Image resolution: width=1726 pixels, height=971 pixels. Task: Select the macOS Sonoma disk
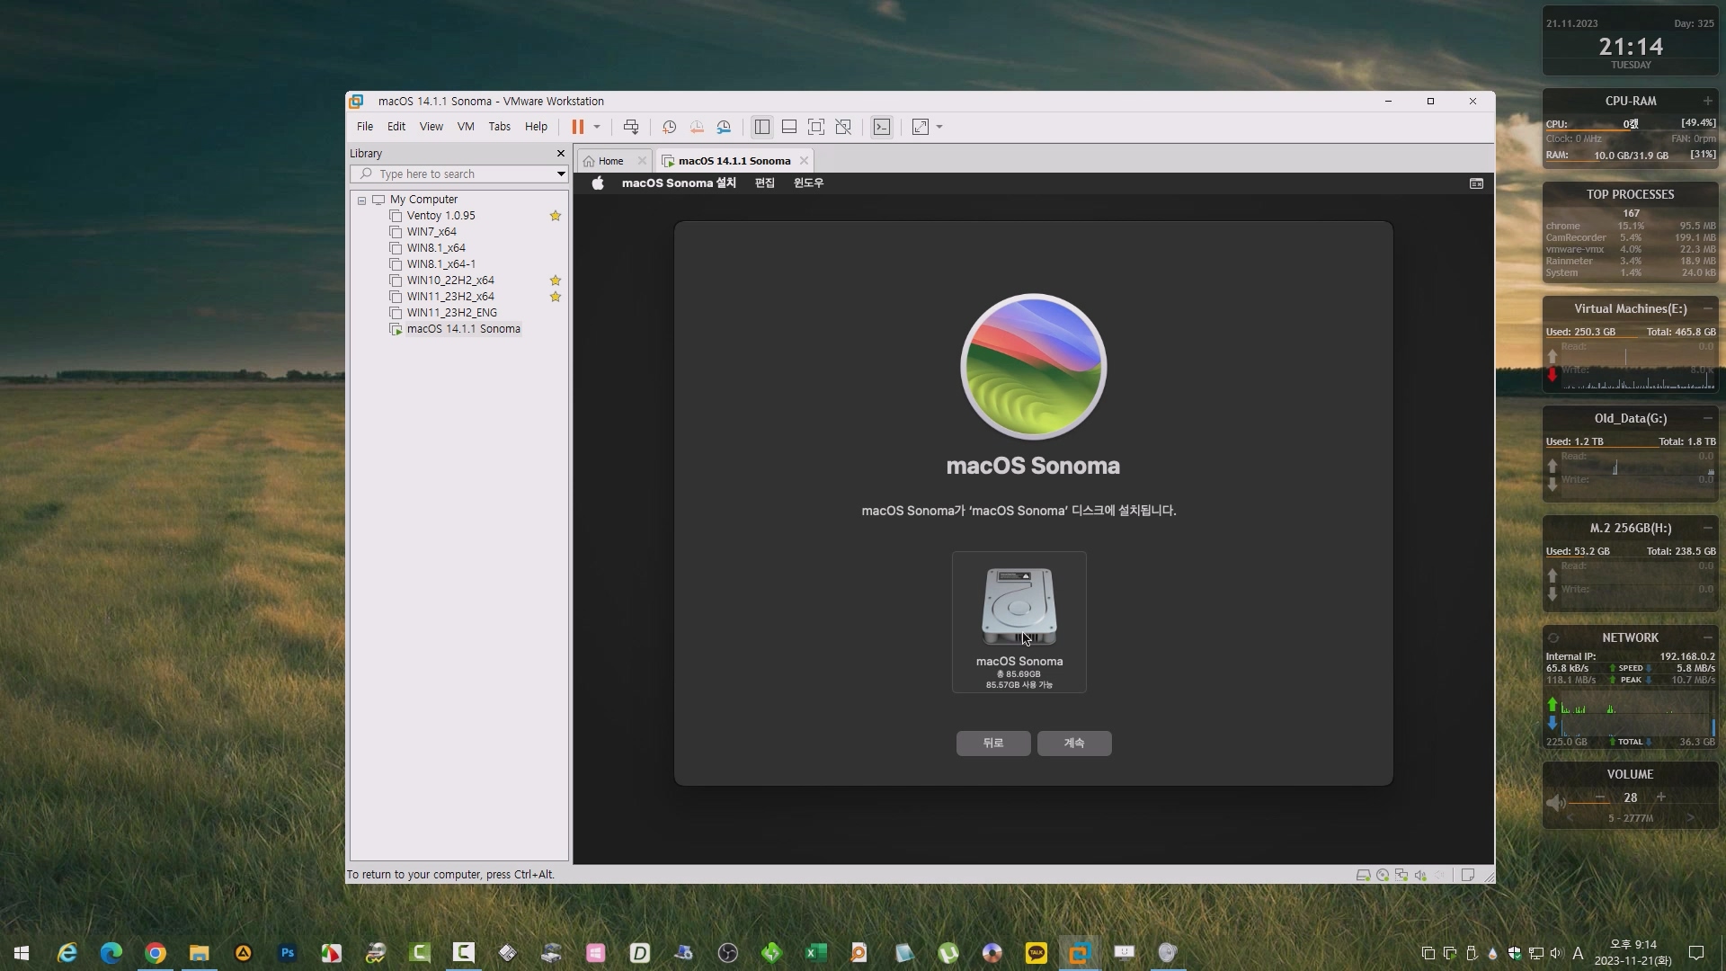coord(1019,622)
